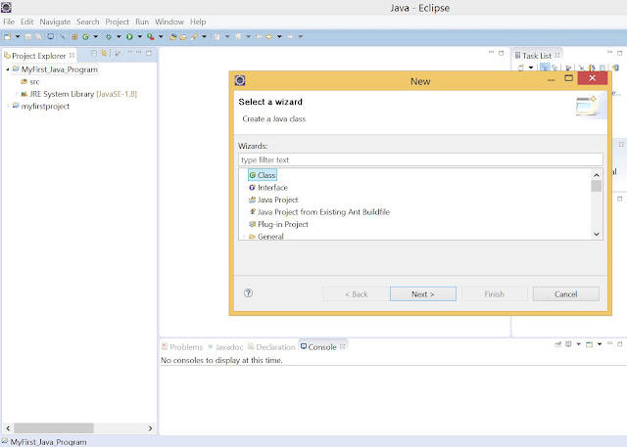Click the Search flashlight toolbar icon
Viewport: 627px width, 447px height.
click(194, 37)
